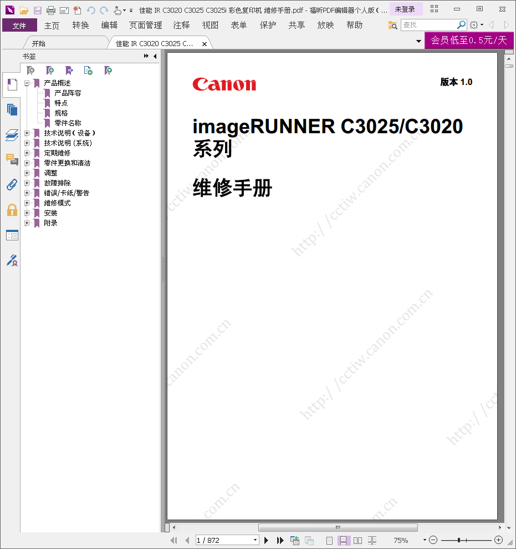Click the magnifier search icon in the find box
Viewport: 516px width, 549px height.
click(461, 25)
